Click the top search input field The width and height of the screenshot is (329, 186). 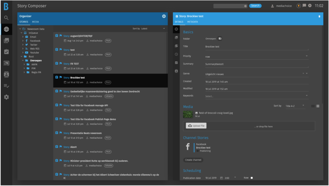click(x=230, y=6)
